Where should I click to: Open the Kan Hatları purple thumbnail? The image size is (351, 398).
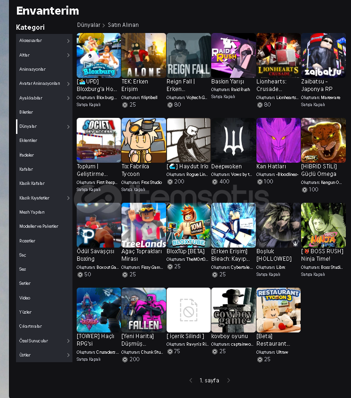point(279,140)
